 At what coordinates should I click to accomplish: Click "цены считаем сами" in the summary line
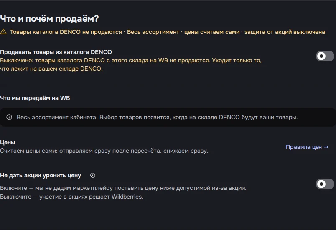tap(212, 32)
